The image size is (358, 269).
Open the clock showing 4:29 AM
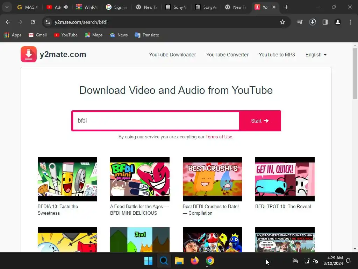coord(333,261)
